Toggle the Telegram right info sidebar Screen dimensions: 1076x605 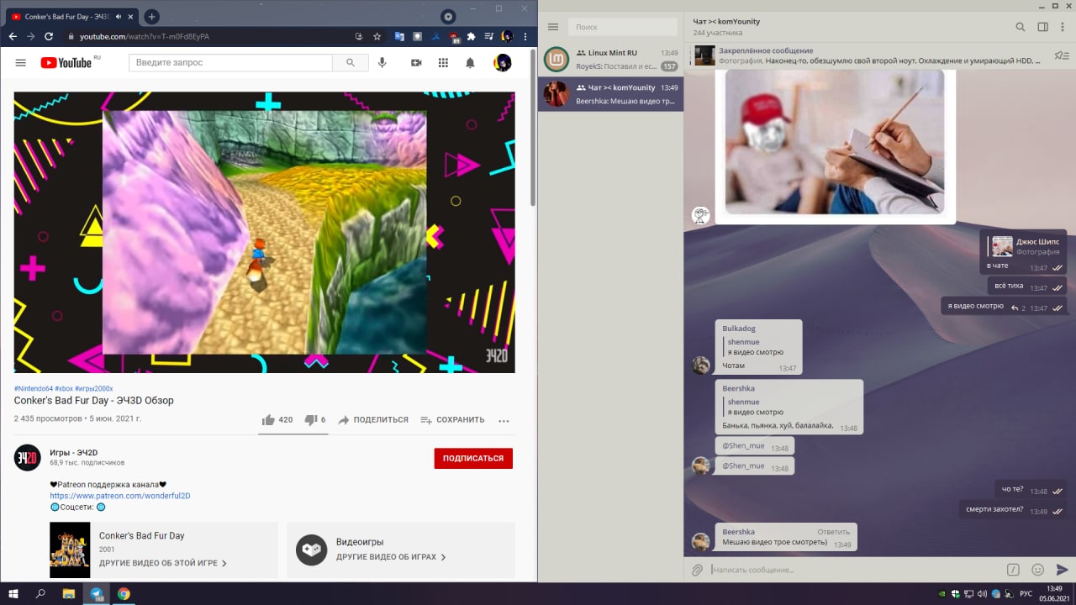[x=1042, y=27]
